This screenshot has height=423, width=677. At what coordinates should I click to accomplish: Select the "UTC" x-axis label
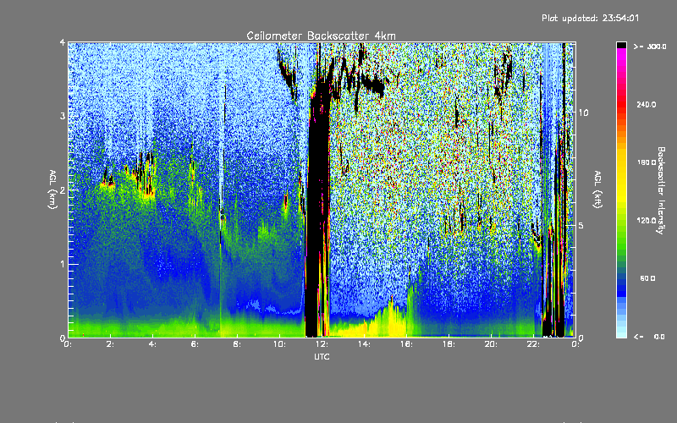tap(322, 356)
